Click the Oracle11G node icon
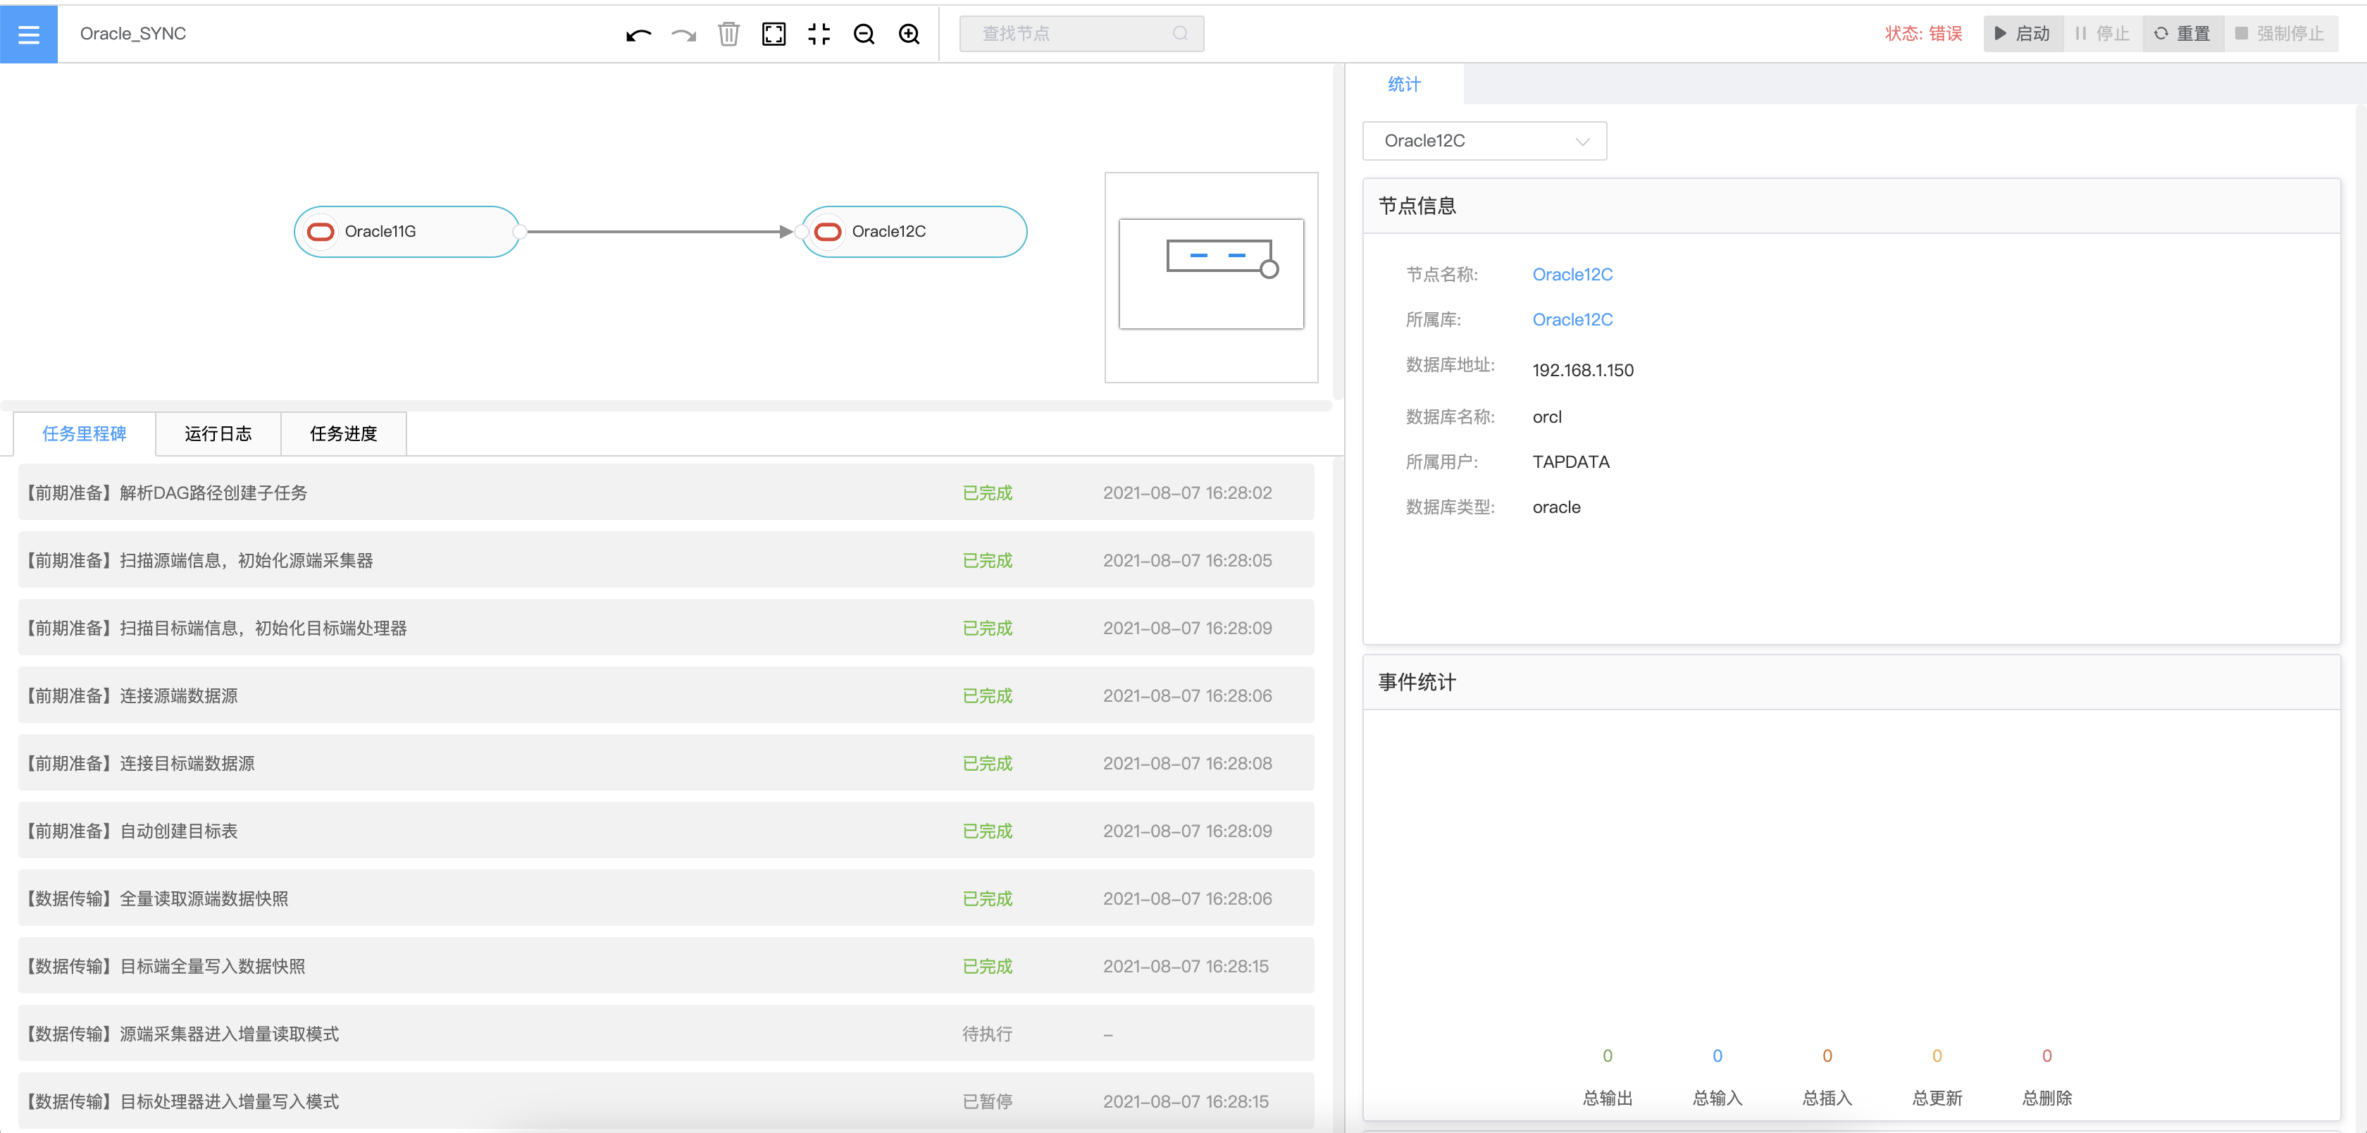Screen dimensions: 2367x1133 coord(321,232)
